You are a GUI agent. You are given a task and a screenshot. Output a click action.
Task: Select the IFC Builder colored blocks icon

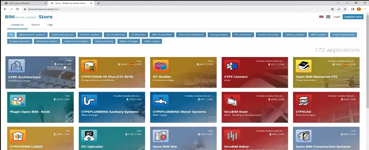pos(161,66)
